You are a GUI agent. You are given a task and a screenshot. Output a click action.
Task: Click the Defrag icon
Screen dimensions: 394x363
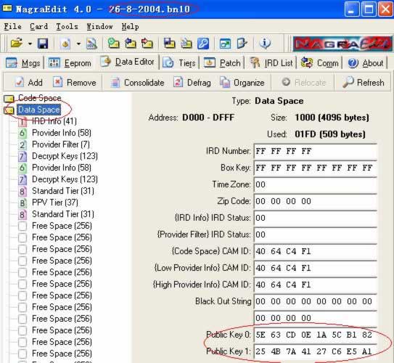tap(178, 82)
